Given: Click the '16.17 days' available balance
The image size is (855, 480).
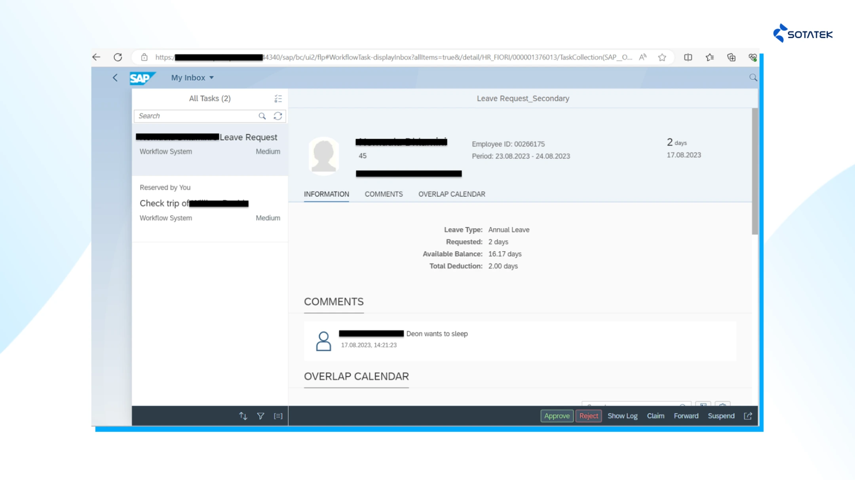Looking at the screenshot, I should click(x=505, y=254).
